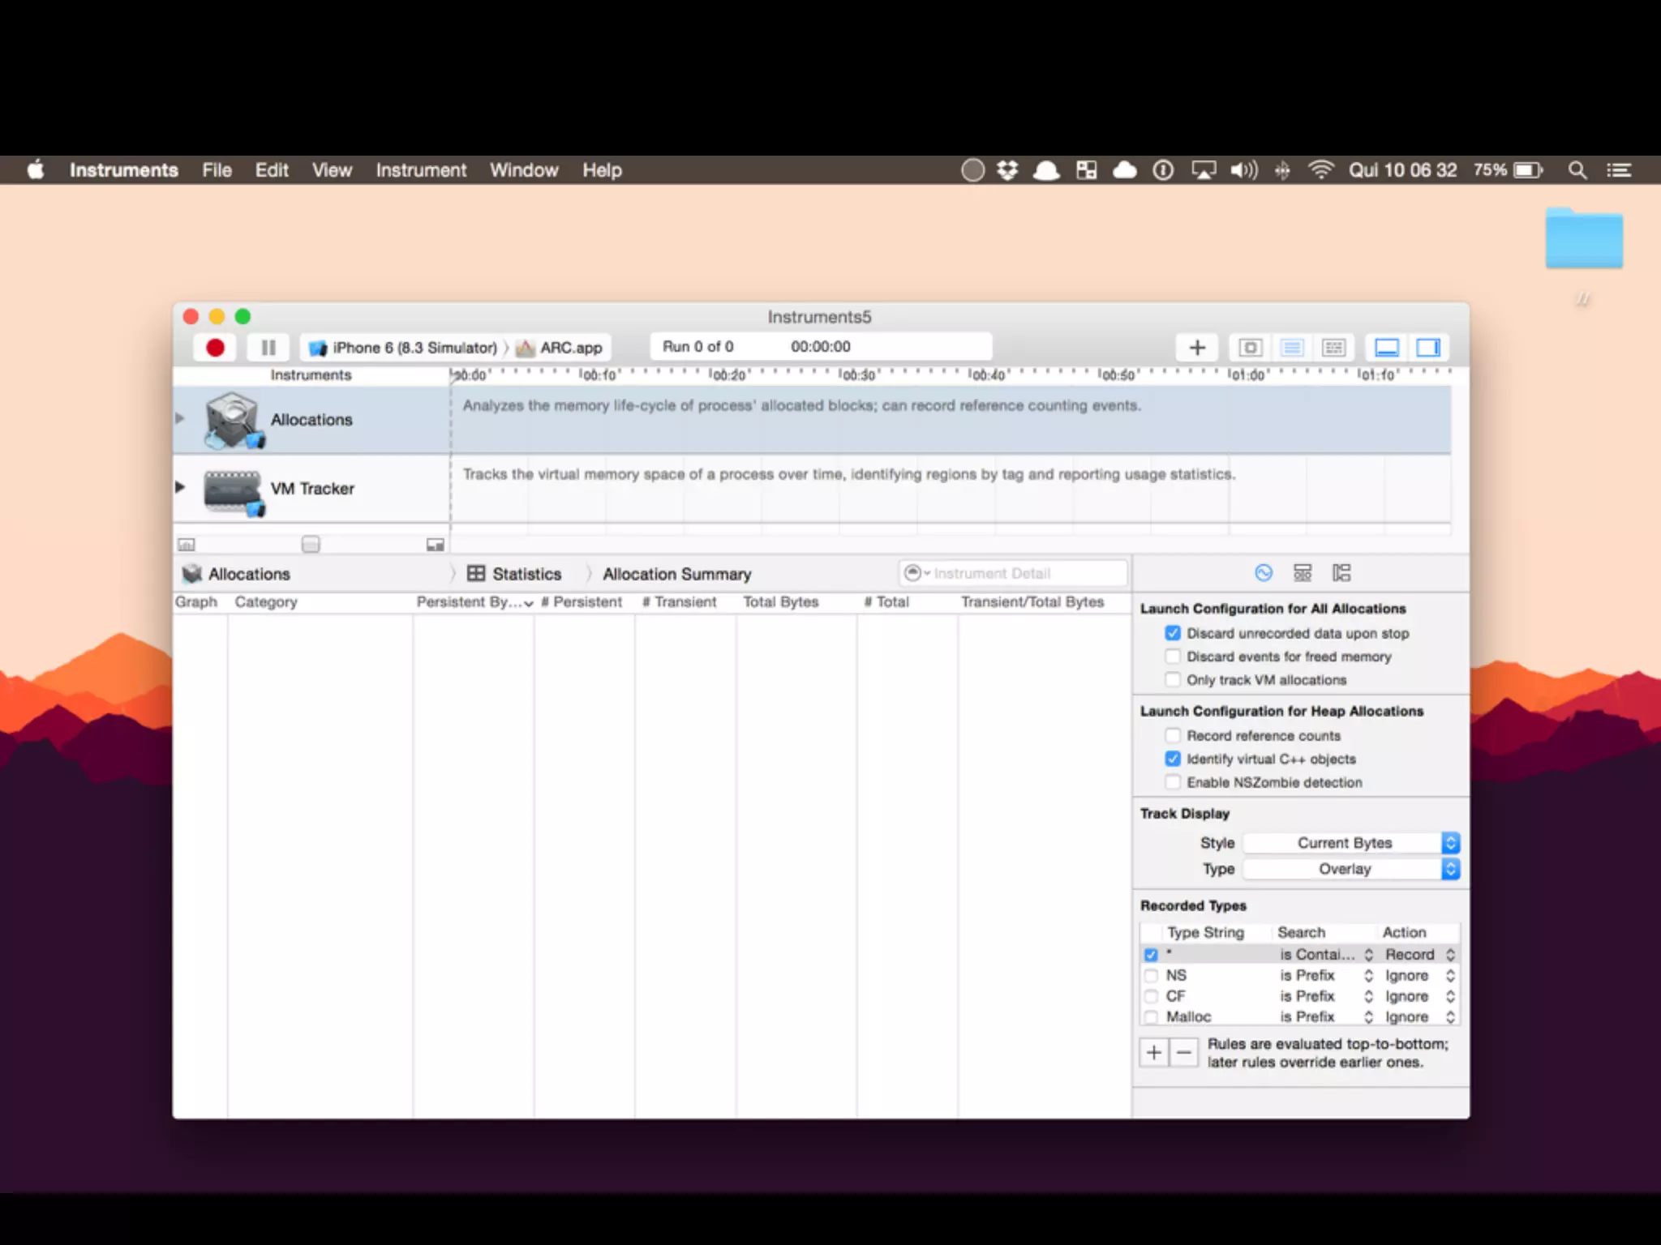Click the plus Add Instrument button
Image resolution: width=1661 pixels, height=1245 pixels.
pos(1197,348)
